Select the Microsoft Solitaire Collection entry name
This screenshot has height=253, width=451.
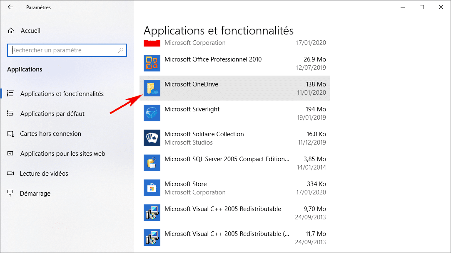(204, 134)
